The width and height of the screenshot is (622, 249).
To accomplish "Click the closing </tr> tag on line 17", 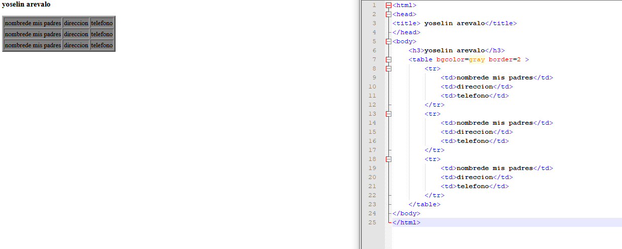I will 435,150.
